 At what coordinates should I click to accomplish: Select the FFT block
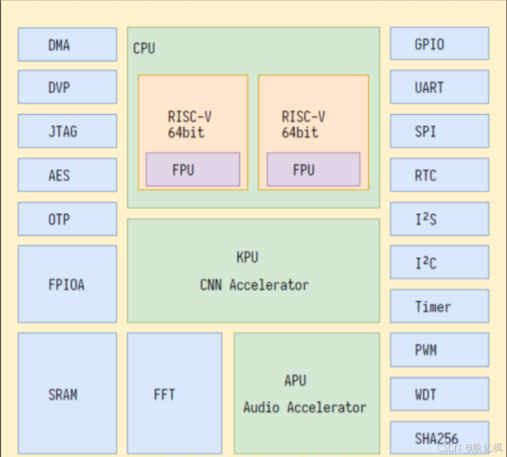pos(175,394)
